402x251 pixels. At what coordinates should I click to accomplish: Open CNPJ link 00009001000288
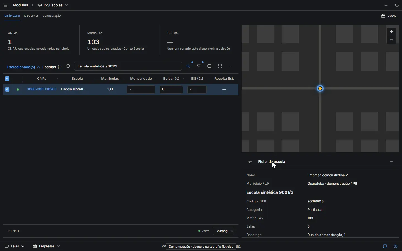[x=42, y=89]
